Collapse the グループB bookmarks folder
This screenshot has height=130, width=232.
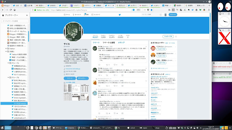[x=8, y=77]
